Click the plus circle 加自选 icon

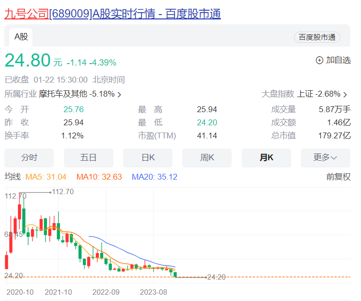[319, 60]
